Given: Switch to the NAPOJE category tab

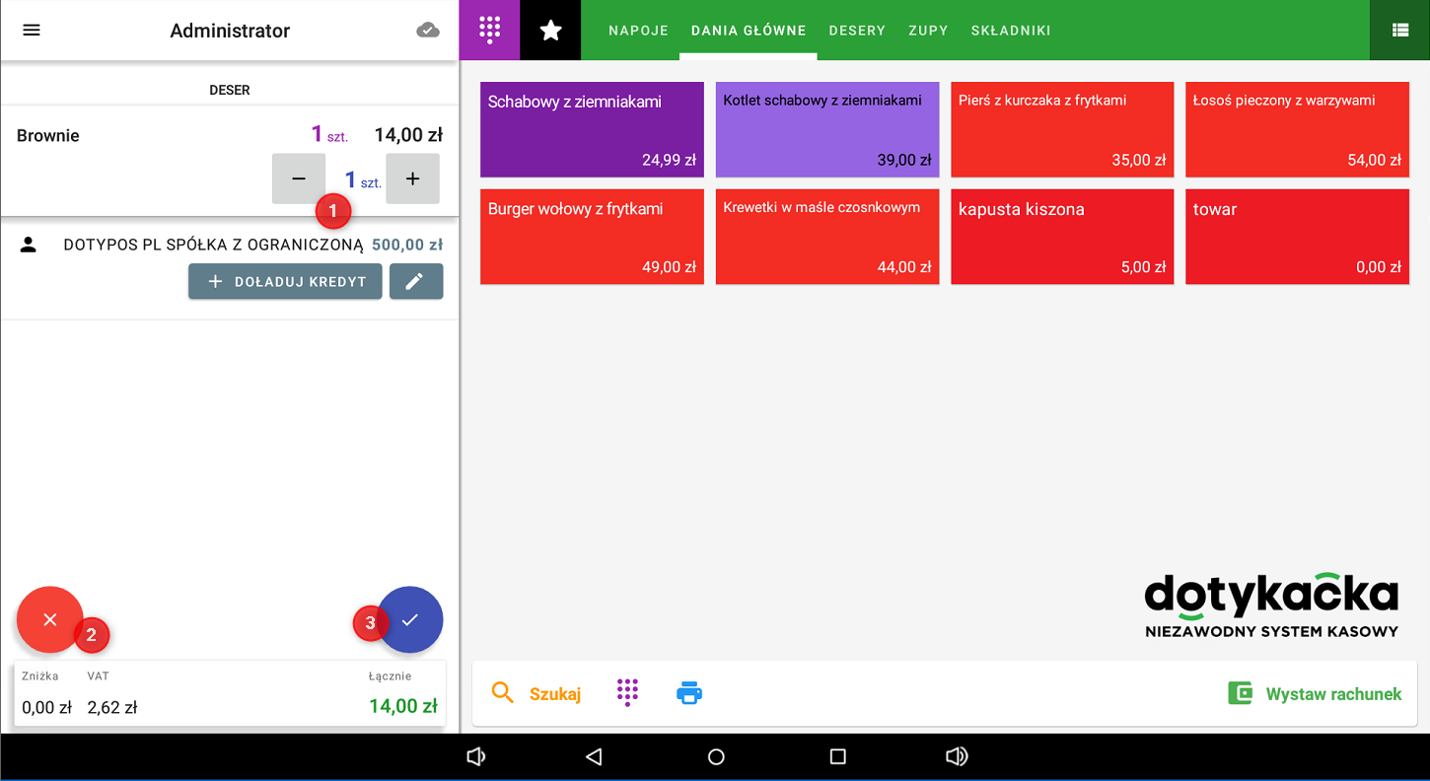Looking at the screenshot, I should click(638, 31).
